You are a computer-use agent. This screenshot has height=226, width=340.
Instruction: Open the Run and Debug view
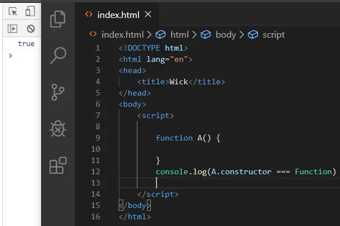tap(57, 129)
